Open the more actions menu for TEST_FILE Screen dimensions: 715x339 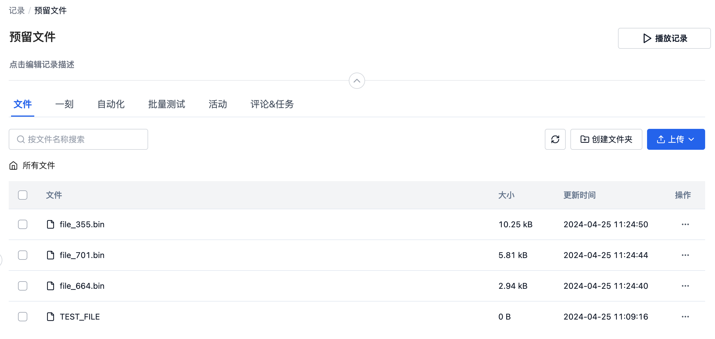(x=685, y=317)
